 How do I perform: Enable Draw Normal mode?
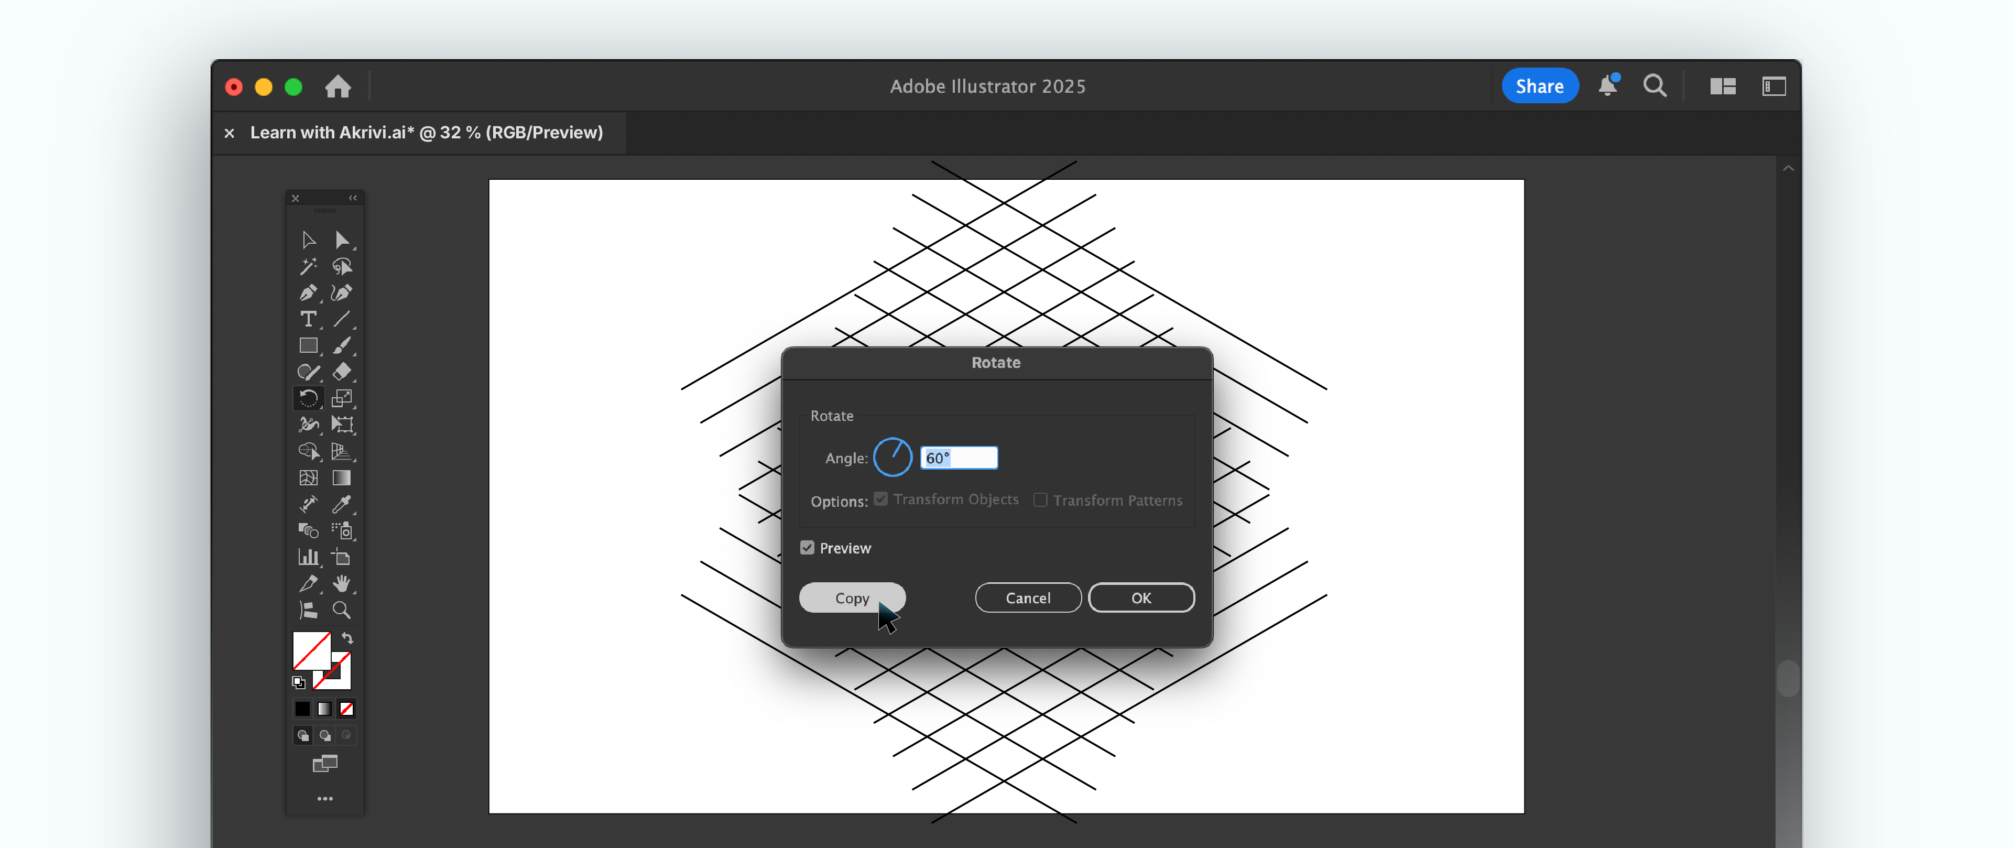coord(303,735)
